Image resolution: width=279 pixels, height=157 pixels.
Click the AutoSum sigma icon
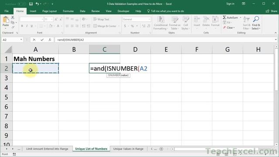(x=225, y=17)
